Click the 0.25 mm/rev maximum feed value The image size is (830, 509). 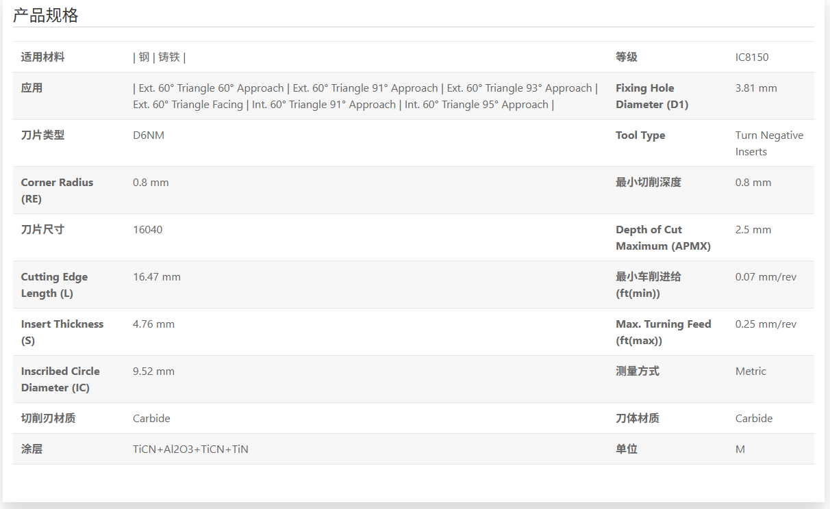(x=766, y=324)
